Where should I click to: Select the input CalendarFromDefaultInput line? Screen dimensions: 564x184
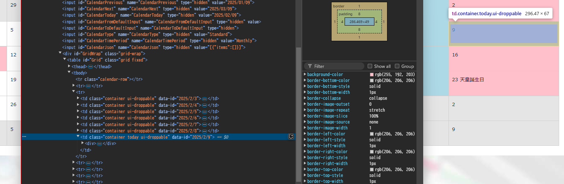tap(162, 22)
